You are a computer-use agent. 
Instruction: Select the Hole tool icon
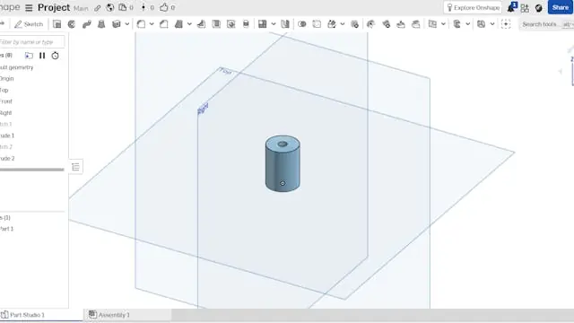(231, 24)
